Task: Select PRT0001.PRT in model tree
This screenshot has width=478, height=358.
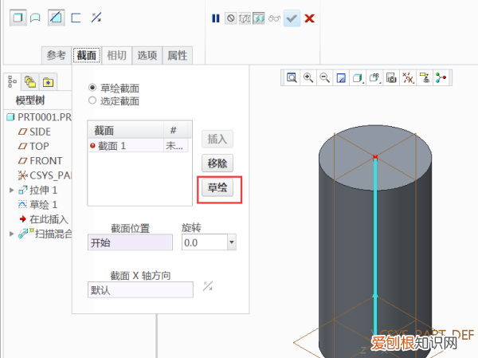Action: click(39, 117)
